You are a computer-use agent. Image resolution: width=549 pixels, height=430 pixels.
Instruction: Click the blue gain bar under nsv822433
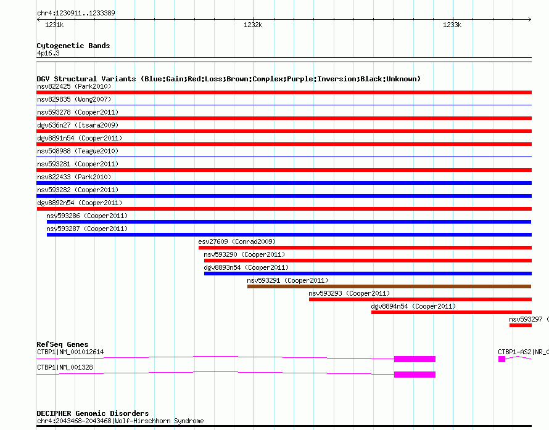pyautogui.click(x=284, y=183)
